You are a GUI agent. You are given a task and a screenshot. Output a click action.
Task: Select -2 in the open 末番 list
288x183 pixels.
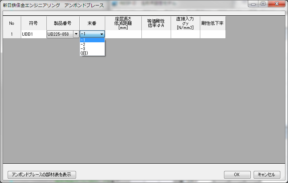coord(92,44)
